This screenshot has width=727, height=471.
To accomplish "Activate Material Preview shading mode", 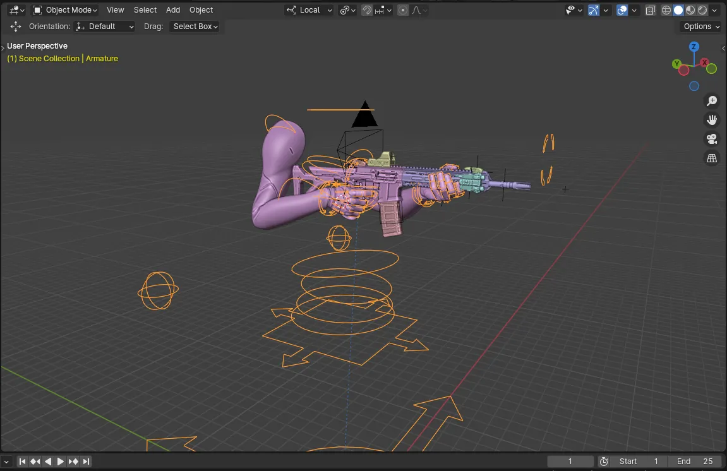I will (x=689, y=10).
